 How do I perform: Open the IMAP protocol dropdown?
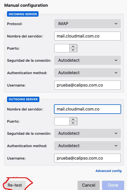(87, 24)
